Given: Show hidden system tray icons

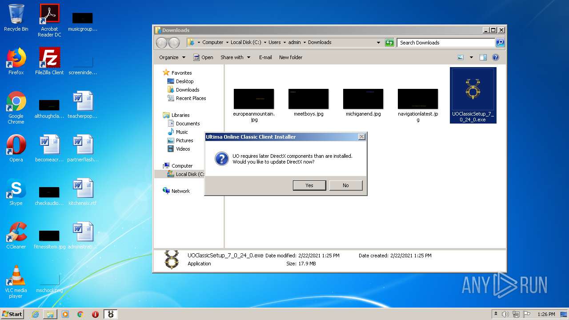Looking at the screenshot, I should [496, 314].
